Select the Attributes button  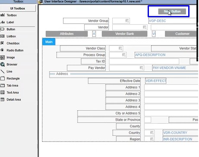click(x=66, y=34)
